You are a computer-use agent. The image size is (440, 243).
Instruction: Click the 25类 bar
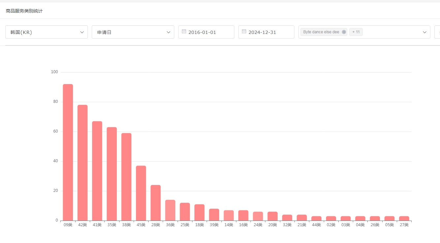(x=185, y=212)
